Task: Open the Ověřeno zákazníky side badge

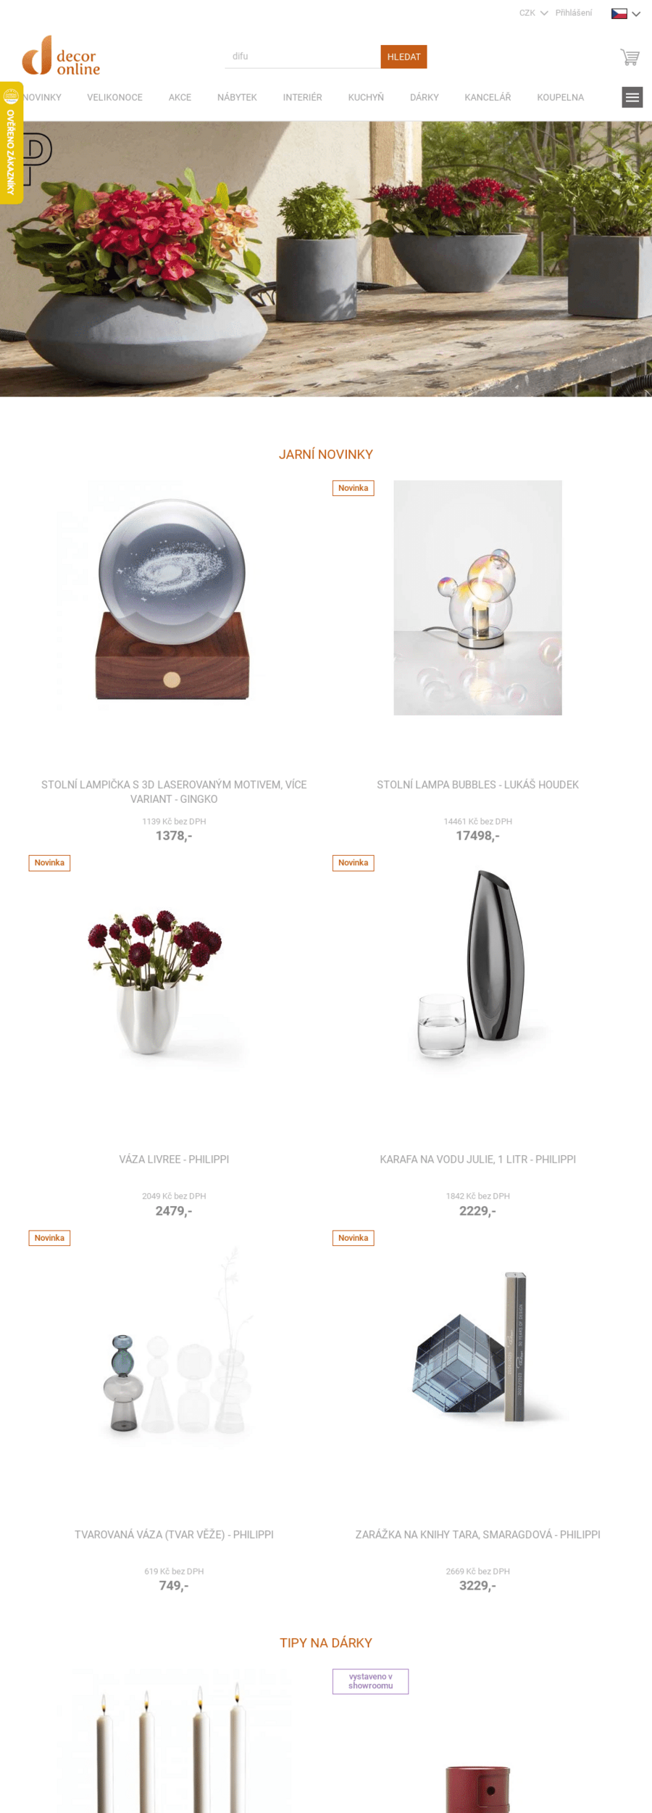Action: 11,143
